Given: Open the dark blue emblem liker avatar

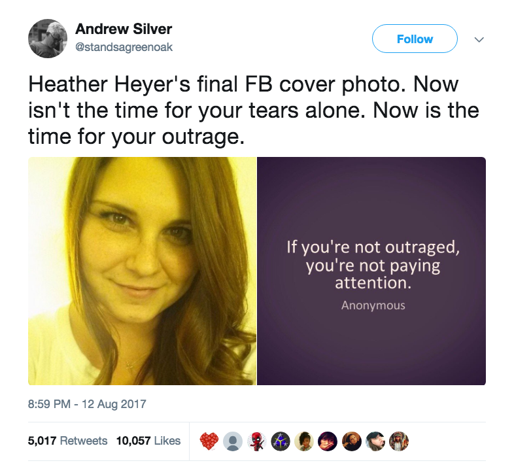Looking at the screenshot, I should coord(281,441).
